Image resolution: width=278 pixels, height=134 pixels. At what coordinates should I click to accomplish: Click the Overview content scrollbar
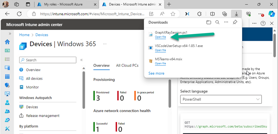170,93
